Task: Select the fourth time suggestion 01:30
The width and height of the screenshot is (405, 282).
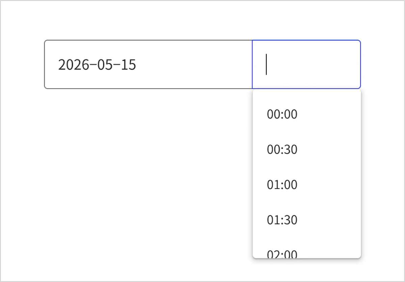Action: 306,220
